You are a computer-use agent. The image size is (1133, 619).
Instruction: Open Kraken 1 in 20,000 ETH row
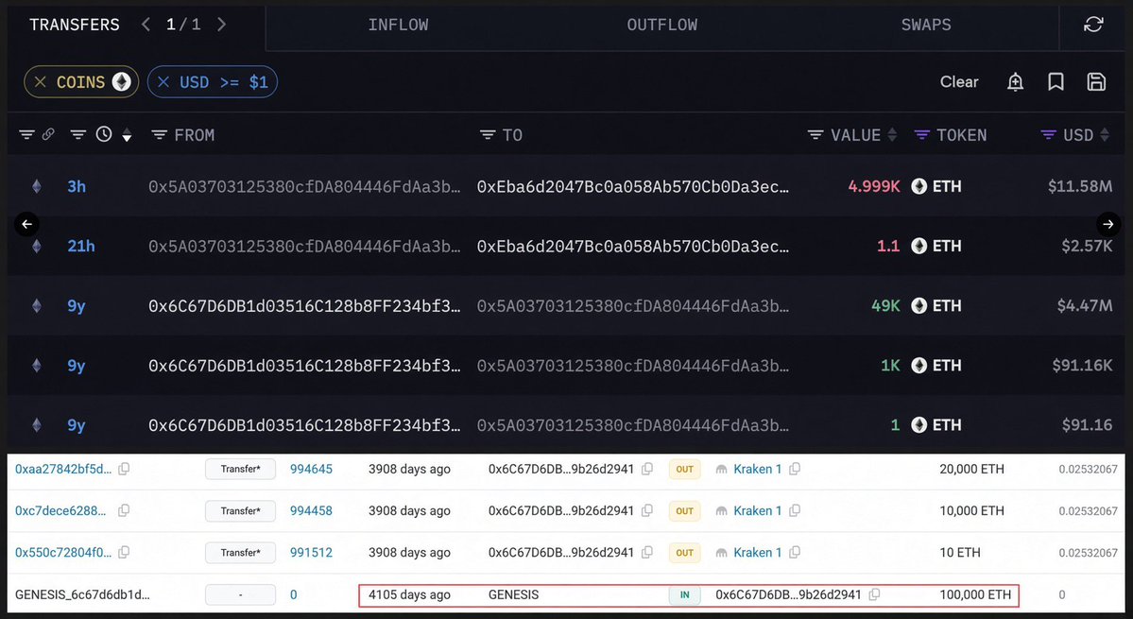(x=757, y=469)
